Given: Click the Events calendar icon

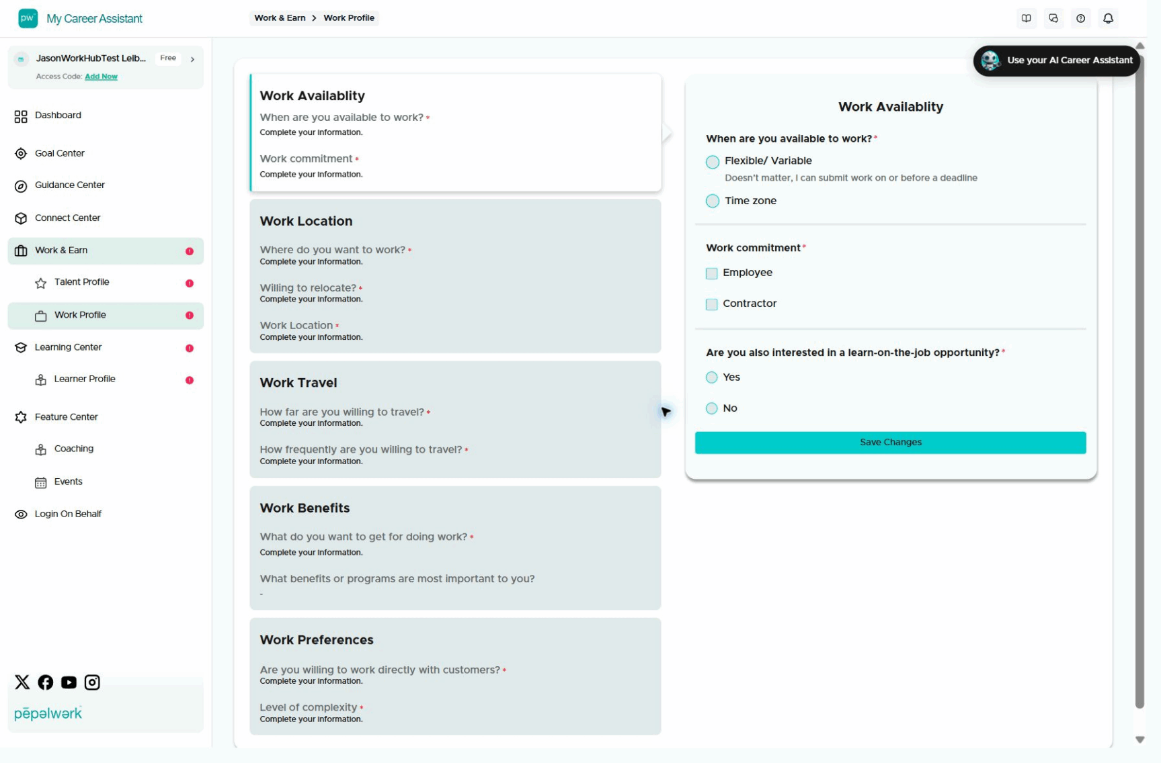Looking at the screenshot, I should (41, 482).
